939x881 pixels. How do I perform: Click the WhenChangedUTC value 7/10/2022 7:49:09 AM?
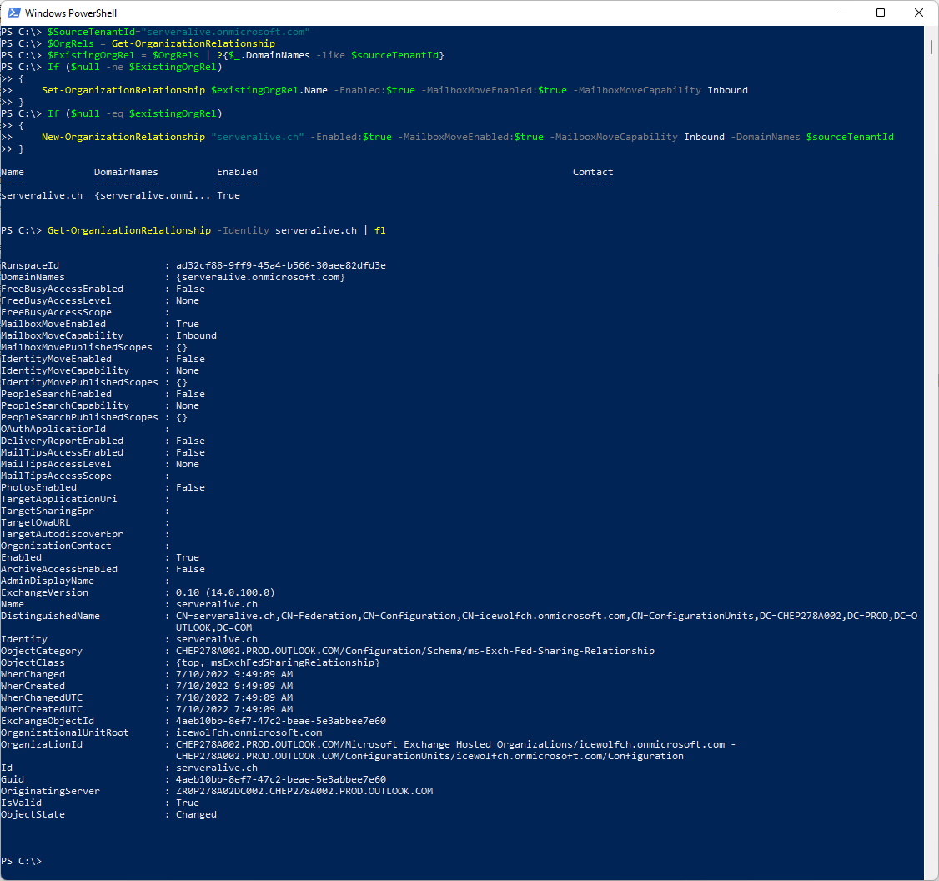234,697
